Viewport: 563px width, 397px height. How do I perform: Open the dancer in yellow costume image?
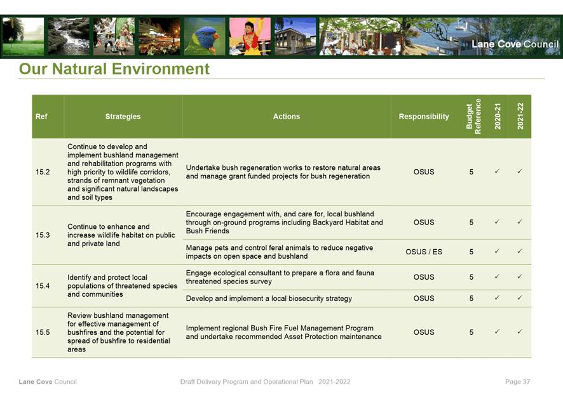249,36
